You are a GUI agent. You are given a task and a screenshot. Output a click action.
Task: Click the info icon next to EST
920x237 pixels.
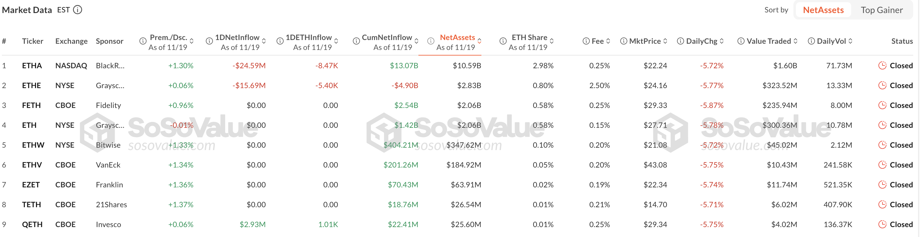78,10
